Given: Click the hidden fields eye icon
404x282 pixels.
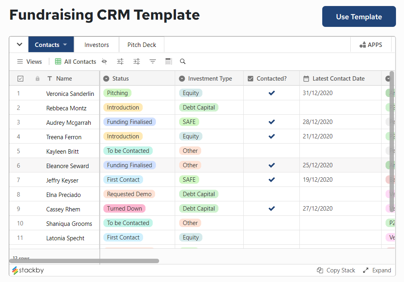Looking at the screenshot, I should pos(104,61).
